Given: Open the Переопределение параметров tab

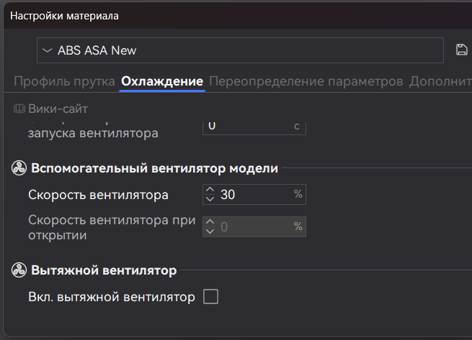Looking at the screenshot, I should (x=306, y=81).
